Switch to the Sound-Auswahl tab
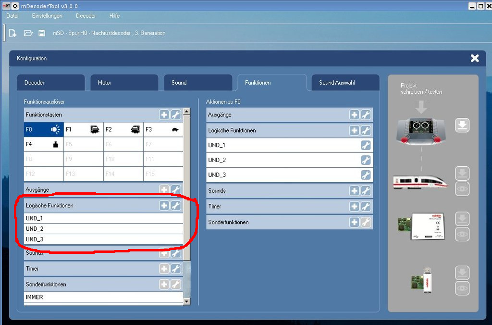This screenshot has width=492, height=325. pos(345,83)
